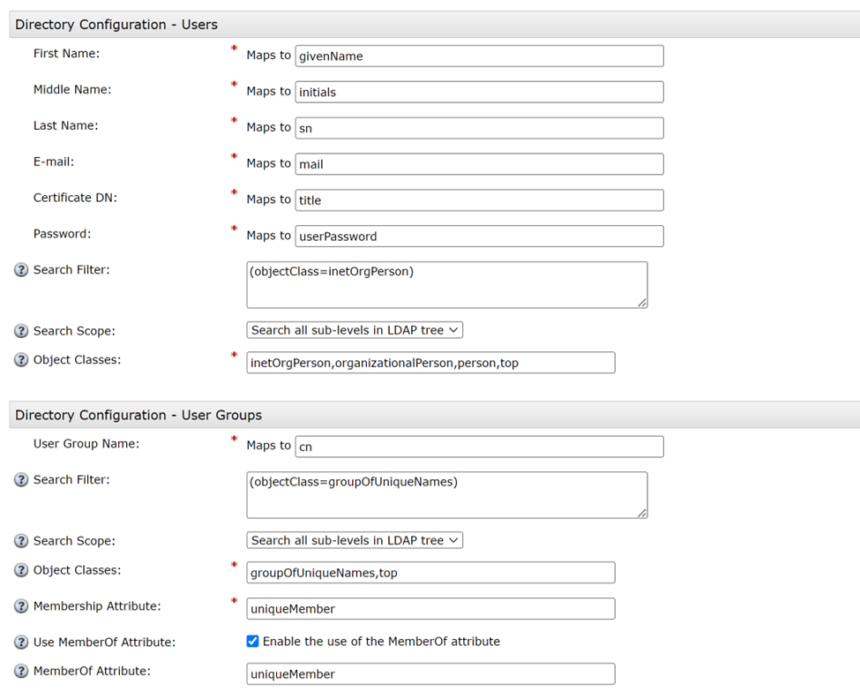Click the First Name givenName field

click(479, 56)
